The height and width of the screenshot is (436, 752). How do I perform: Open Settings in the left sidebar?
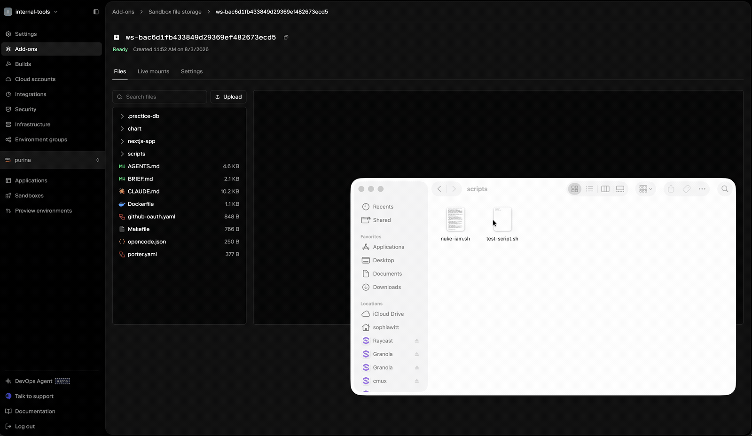52,34
